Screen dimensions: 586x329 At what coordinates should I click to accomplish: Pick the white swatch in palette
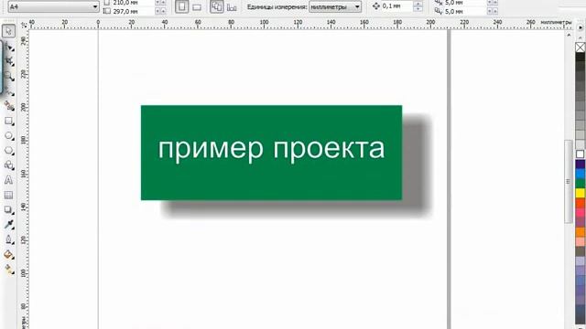(580, 154)
